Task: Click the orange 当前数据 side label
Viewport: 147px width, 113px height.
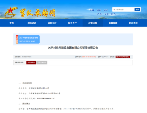Action: pos(17,39)
